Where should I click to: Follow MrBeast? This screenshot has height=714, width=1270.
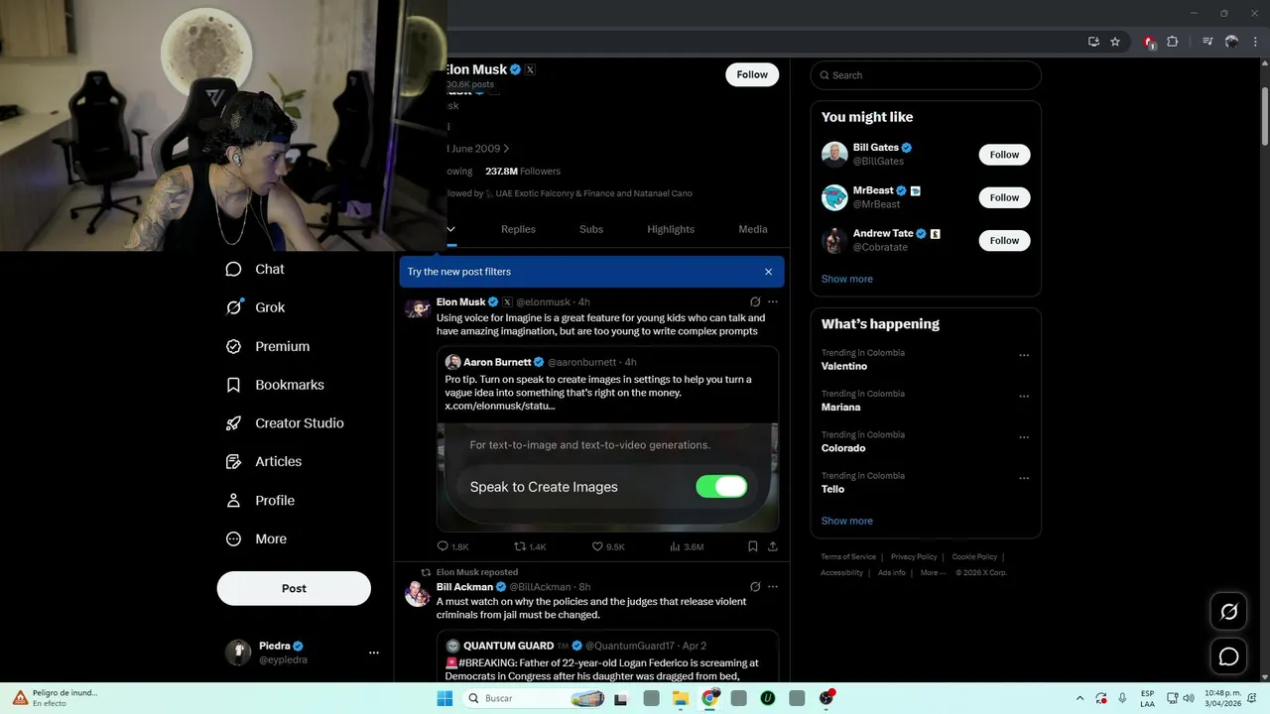pyautogui.click(x=1004, y=197)
